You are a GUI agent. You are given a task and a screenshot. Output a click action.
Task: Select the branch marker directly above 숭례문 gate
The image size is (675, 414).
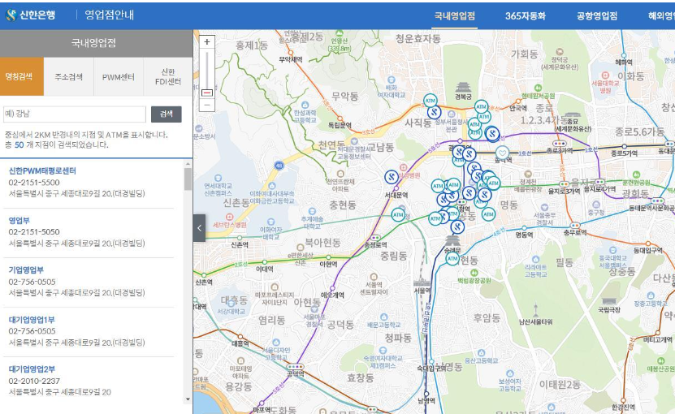(457, 226)
